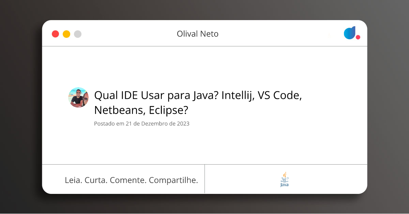Click 'Compartilhe.' in the footer text
409x214 pixels.
coord(173,180)
